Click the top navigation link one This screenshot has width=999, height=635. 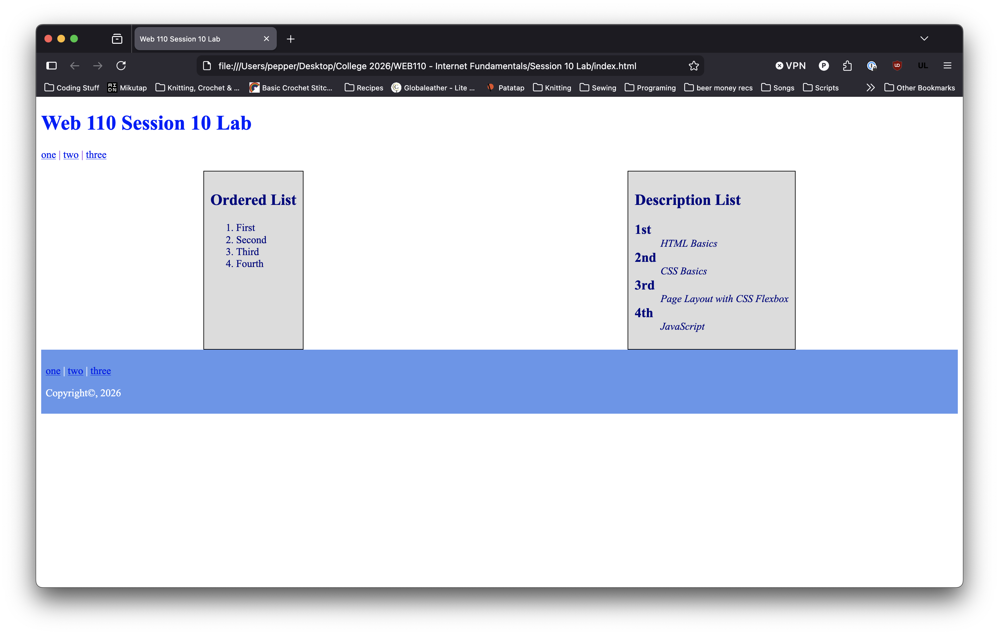tap(49, 155)
